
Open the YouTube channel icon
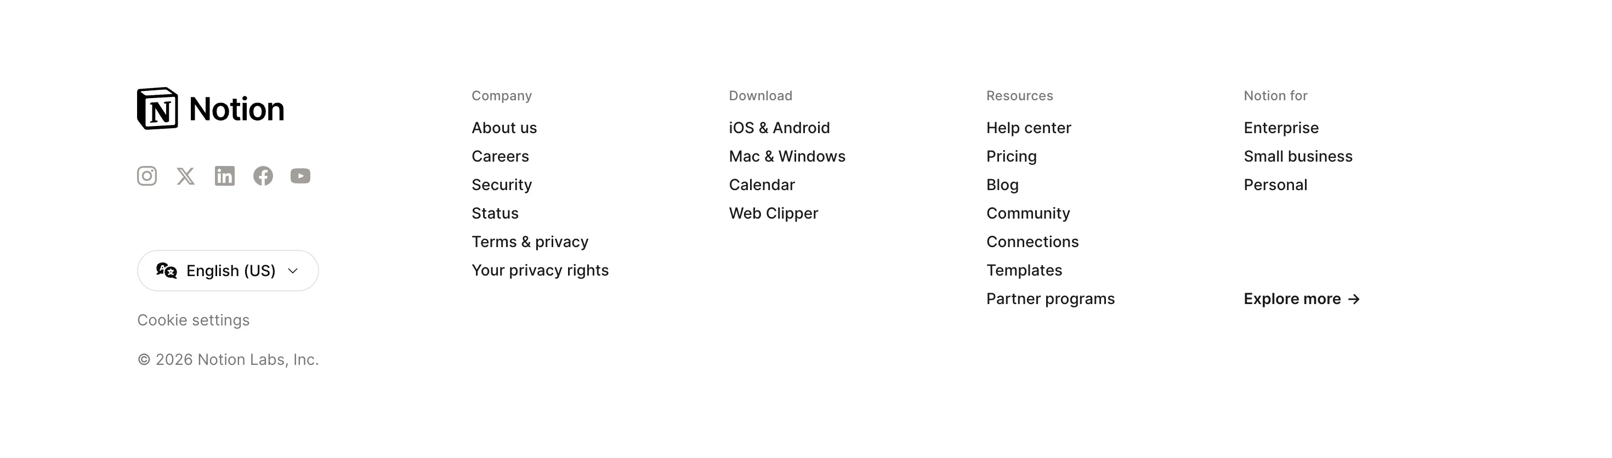point(300,176)
